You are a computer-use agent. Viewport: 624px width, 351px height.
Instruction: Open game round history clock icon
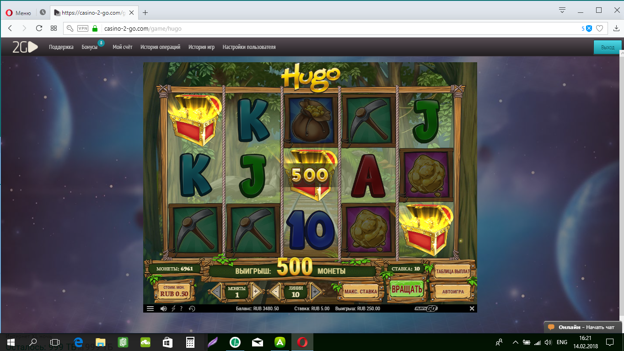(192, 308)
